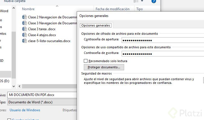Open the Documento de Word (*.docx) type dropdown
Screen dimensions: 204x120
[x=42, y=102]
